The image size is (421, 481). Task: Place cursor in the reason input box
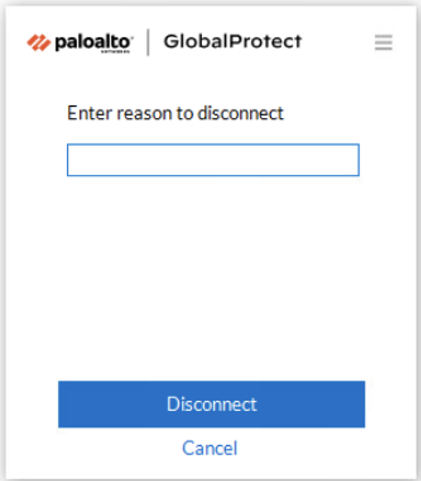pyautogui.click(x=213, y=160)
